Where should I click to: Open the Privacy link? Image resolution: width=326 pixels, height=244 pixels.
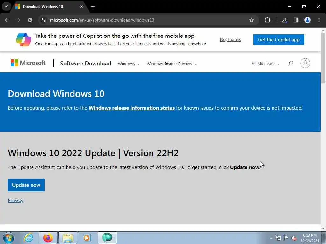16,200
